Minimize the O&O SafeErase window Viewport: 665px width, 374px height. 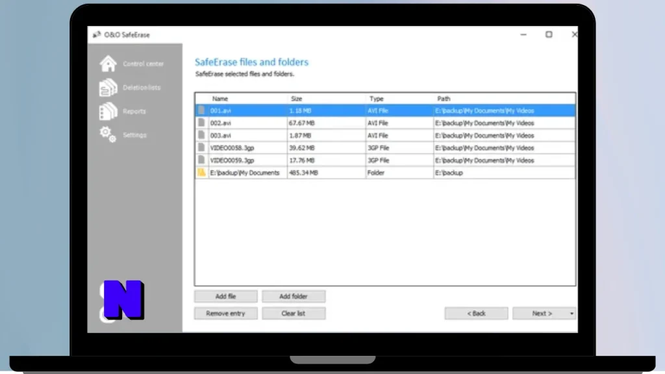523,35
